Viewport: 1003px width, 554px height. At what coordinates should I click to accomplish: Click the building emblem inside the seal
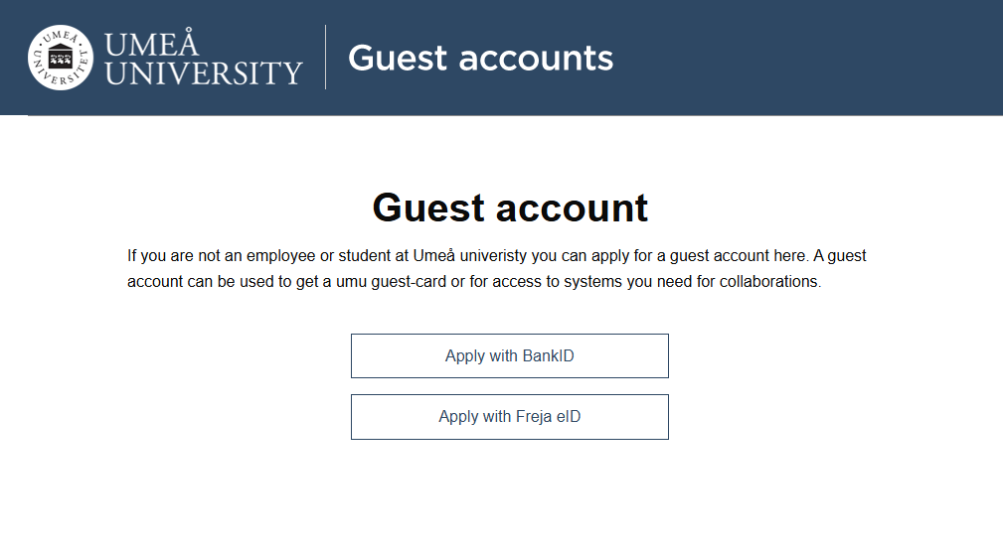(61, 58)
